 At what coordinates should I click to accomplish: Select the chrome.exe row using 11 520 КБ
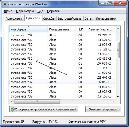[62, 40]
